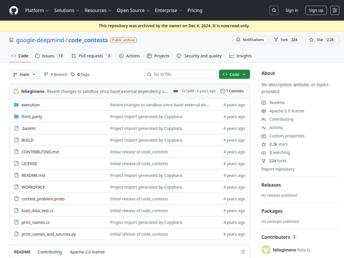
Task: Open Security and quality tab
Action: coord(199,56)
